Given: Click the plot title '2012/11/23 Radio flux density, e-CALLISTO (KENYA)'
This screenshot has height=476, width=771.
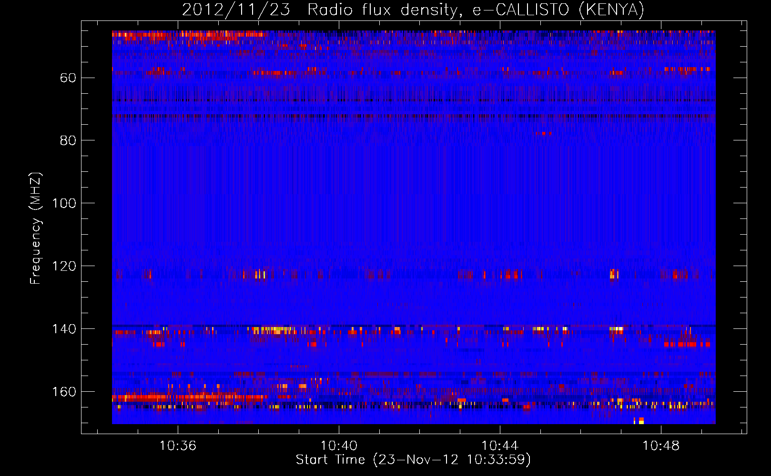Looking at the screenshot, I should pos(413,10).
